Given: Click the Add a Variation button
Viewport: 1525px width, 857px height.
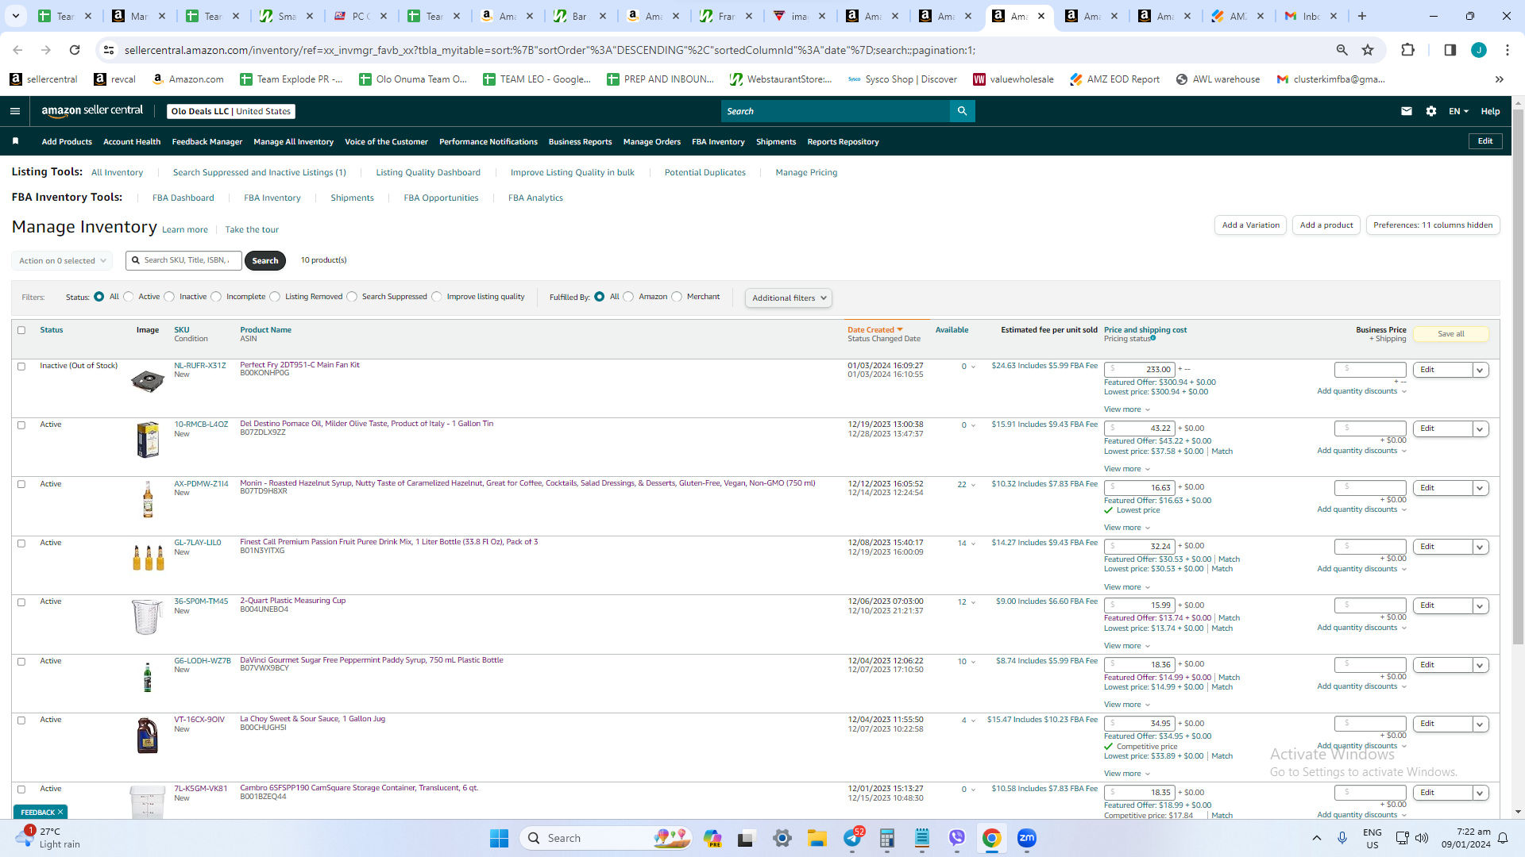Looking at the screenshot, I should pos(1251,225).
